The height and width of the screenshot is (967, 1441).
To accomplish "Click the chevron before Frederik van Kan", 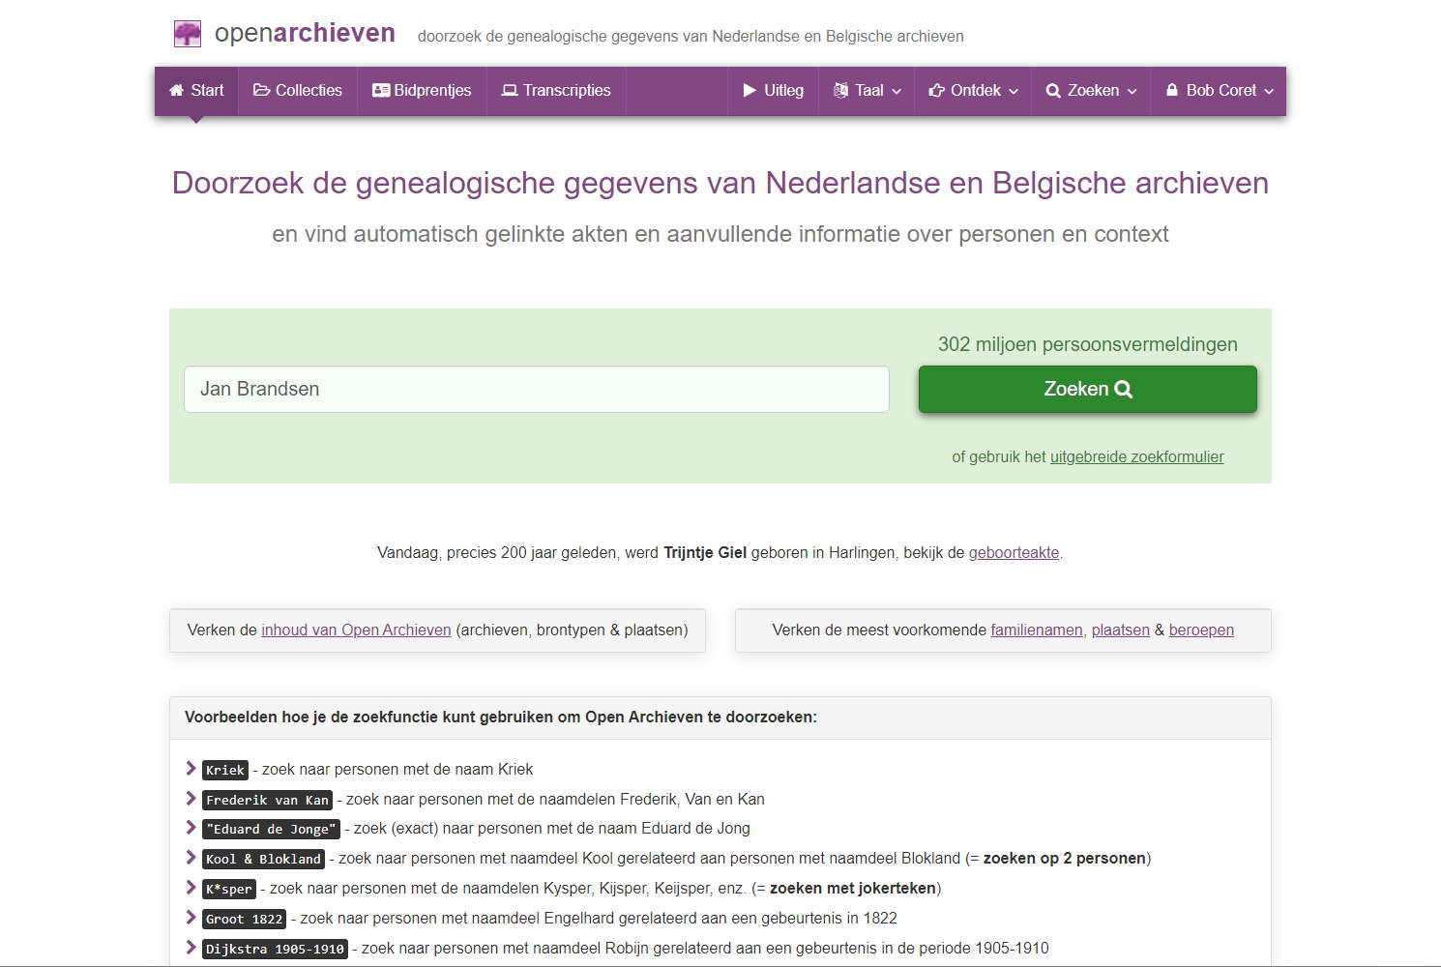I will point(191,799).
